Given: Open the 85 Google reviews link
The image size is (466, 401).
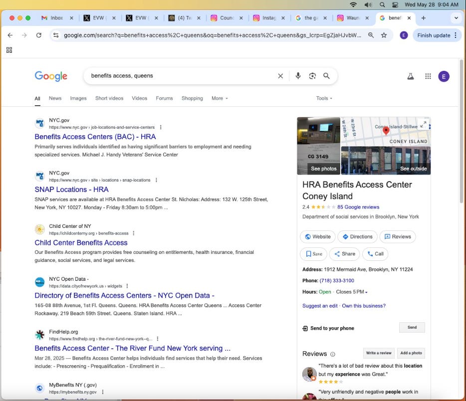Looking at the screenshot, I should point(358,207).
